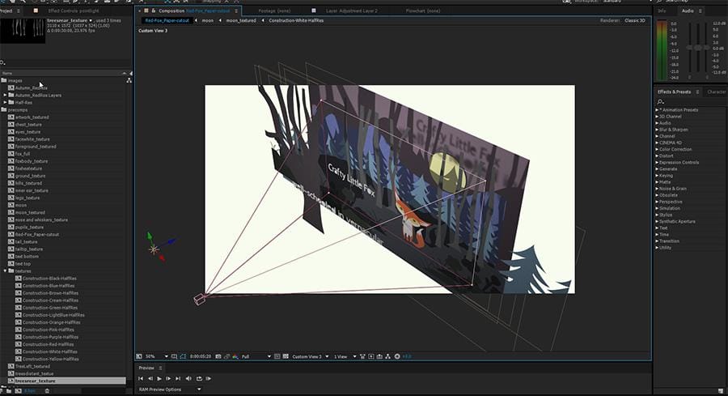The width and height of the screenshot is (728, 396).
Task: Toggle the Fast Previews region icon beside Full
Action: tap(277, 356)
